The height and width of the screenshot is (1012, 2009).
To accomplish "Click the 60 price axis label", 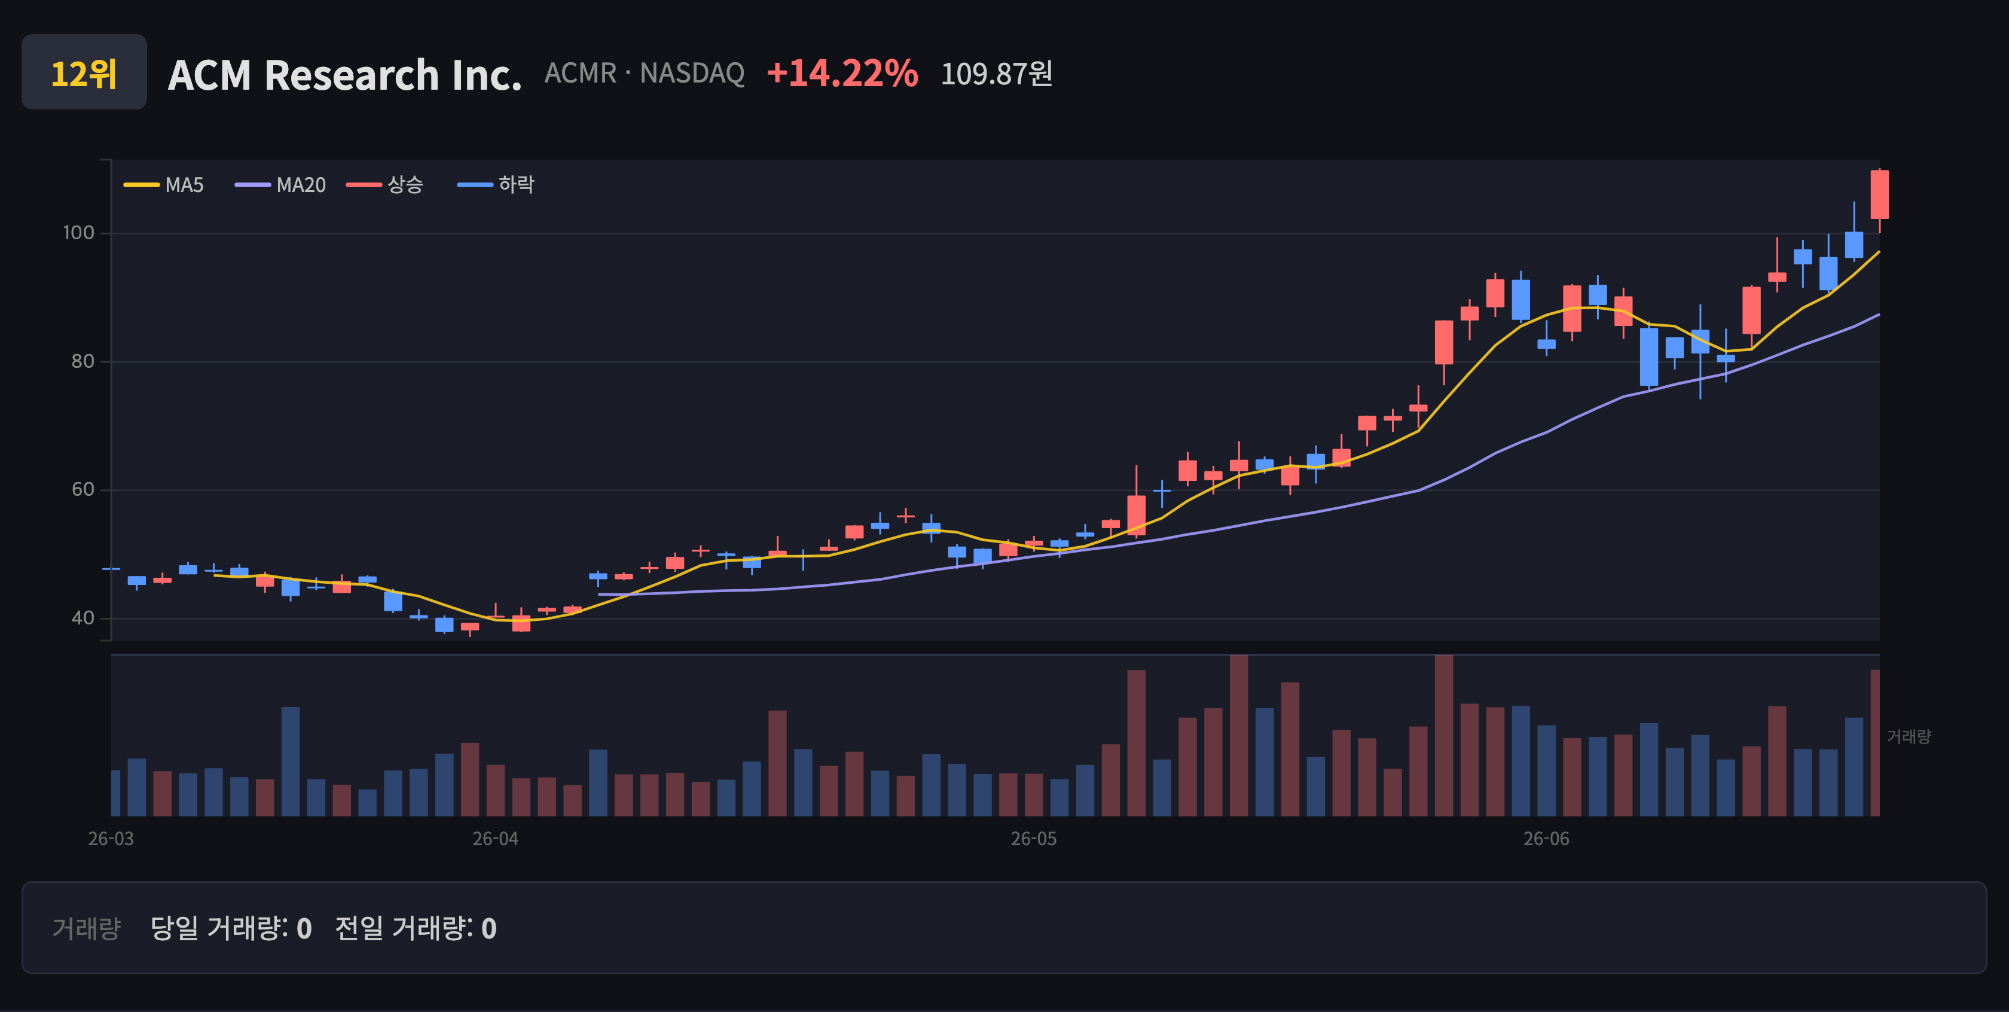I will pos(83,489).
